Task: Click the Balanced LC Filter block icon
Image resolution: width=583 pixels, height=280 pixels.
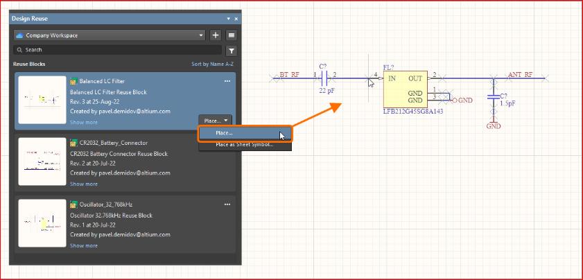Action: (x=73, y=81)
